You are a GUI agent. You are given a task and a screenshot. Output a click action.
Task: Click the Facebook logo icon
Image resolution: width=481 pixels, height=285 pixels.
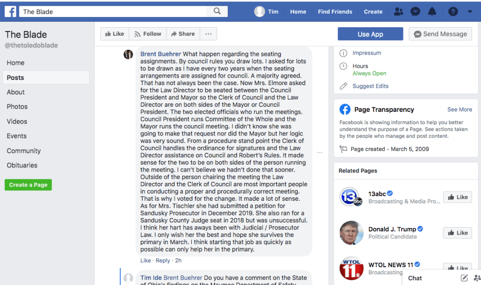coord(10,11)
